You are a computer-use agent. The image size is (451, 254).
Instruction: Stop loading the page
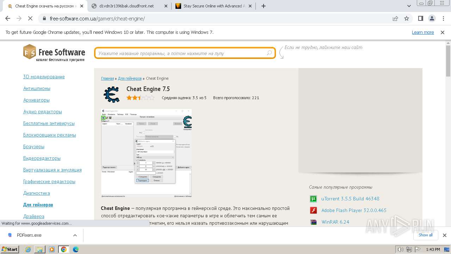coord(31,18)
